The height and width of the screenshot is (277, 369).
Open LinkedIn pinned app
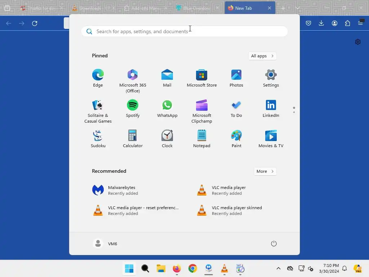[271, 109]
